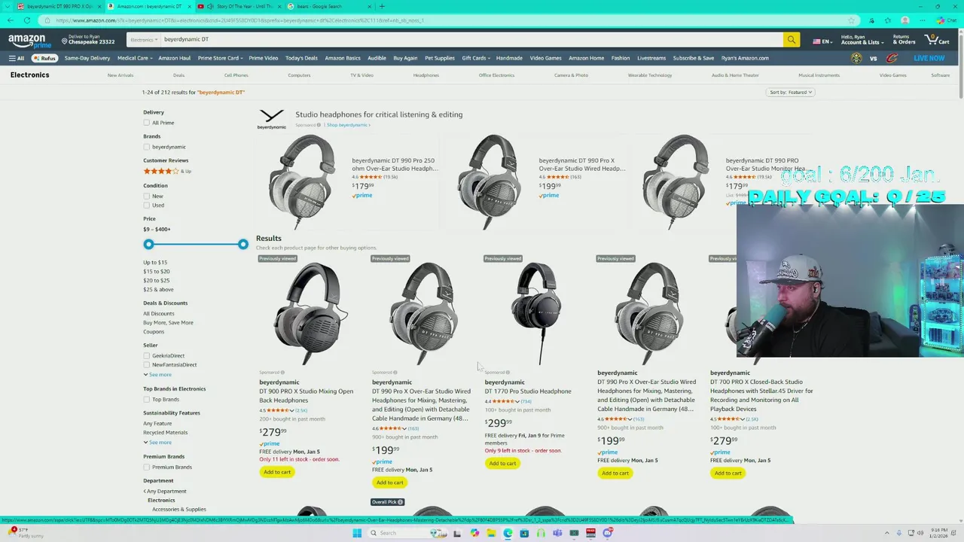Click the Edge icon on taskbar
Image resolution: width=964 pixels, height=542 pixels.
tap(508, 533)
